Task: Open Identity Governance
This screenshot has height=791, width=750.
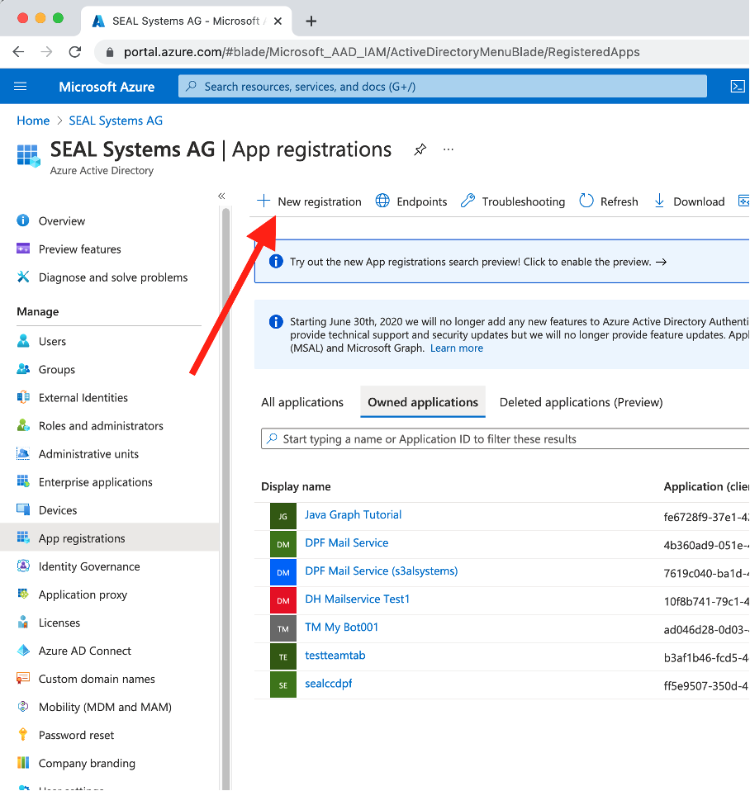Action: click(x=90, y=566)
